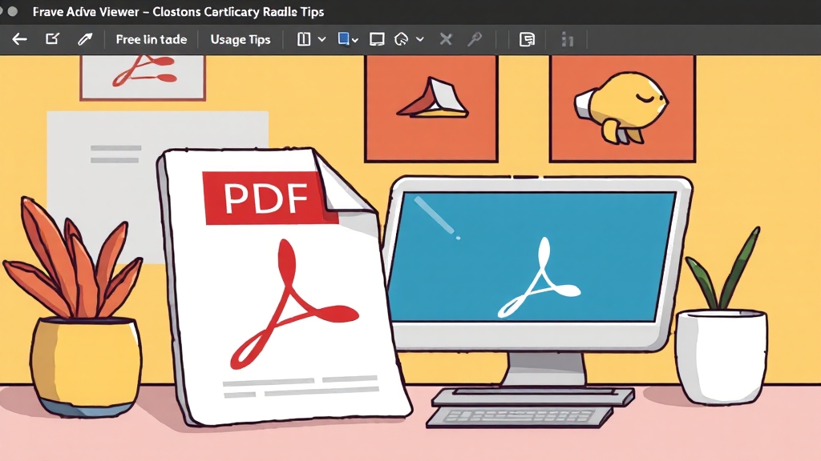The height and width of the screenshot is (461, 821).
Task: Select the framed yellow bird picture
Action: click(621, 108)
